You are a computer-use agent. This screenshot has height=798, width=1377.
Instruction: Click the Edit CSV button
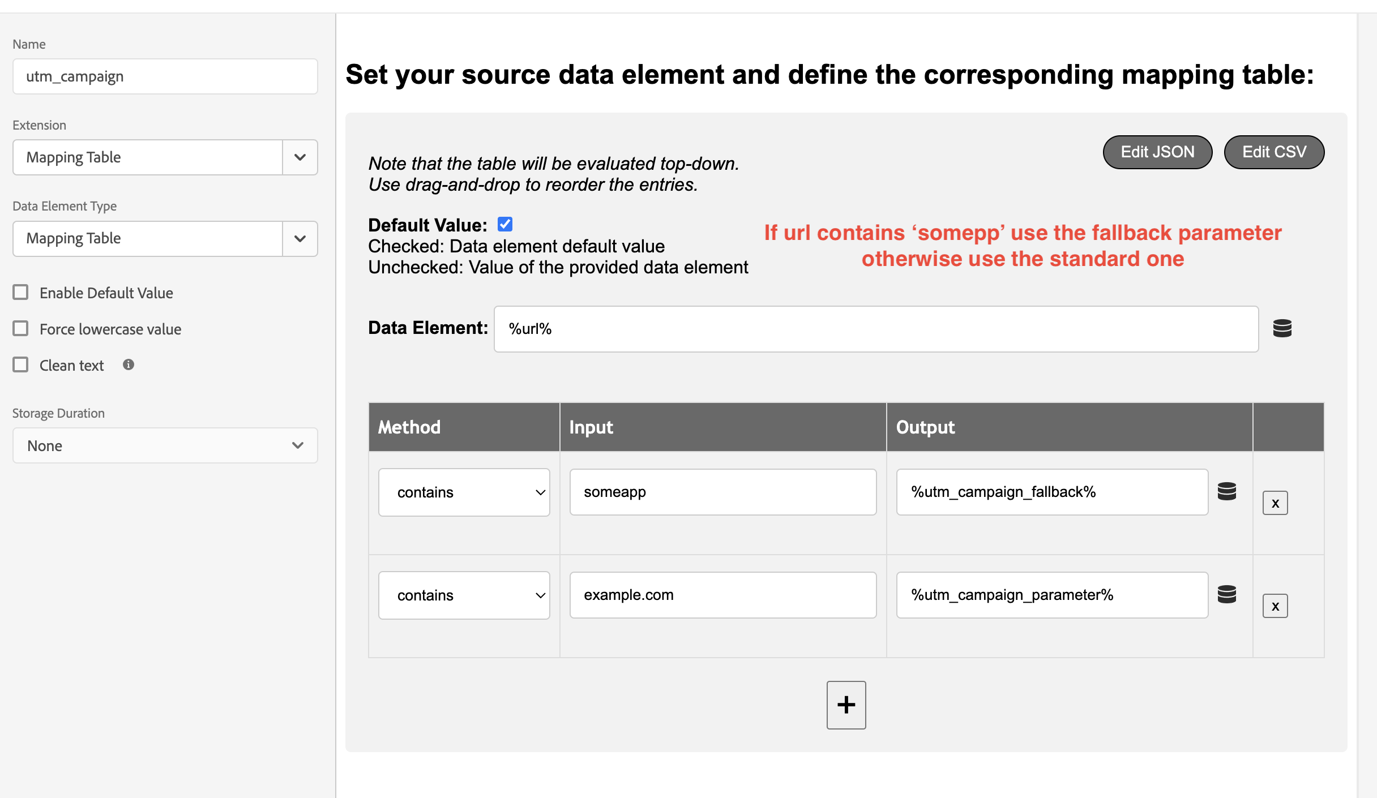pyautogui.click(x=1275, y=151)
